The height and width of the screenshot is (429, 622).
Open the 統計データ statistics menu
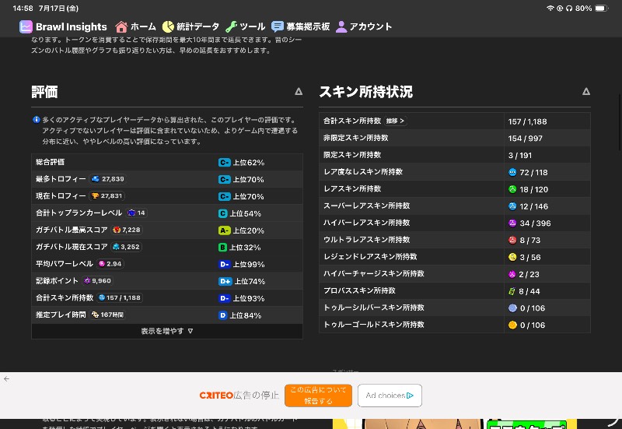click(190, 26)
